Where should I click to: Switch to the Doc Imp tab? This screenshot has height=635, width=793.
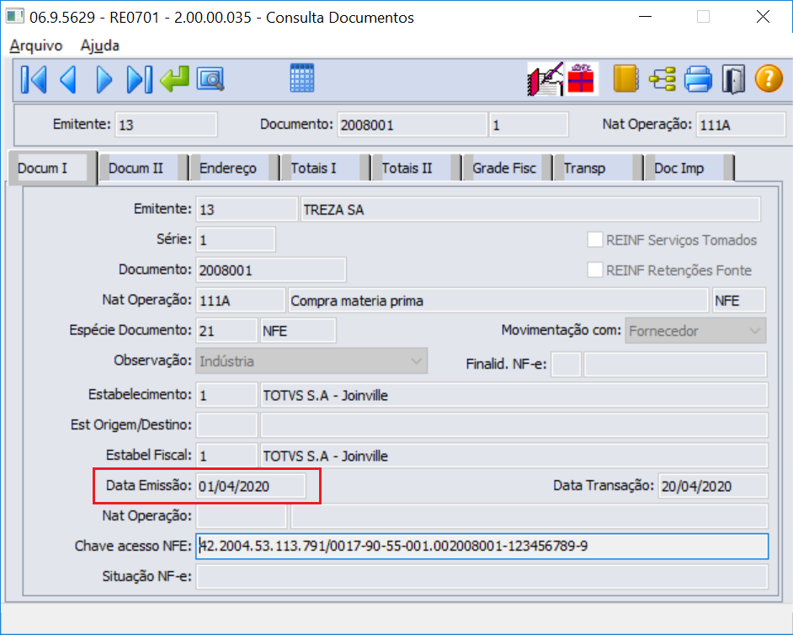[689, 168]
